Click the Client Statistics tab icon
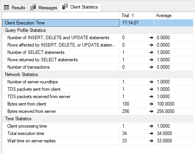Image resolution: width=195 pixels, height=154 pixels. click(65, 7)
